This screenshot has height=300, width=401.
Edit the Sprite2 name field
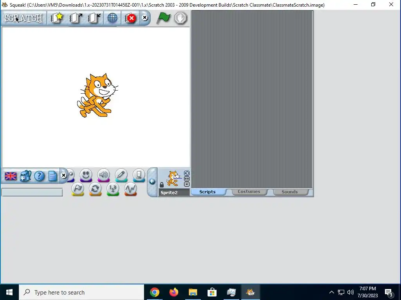[x=174, y=193]
